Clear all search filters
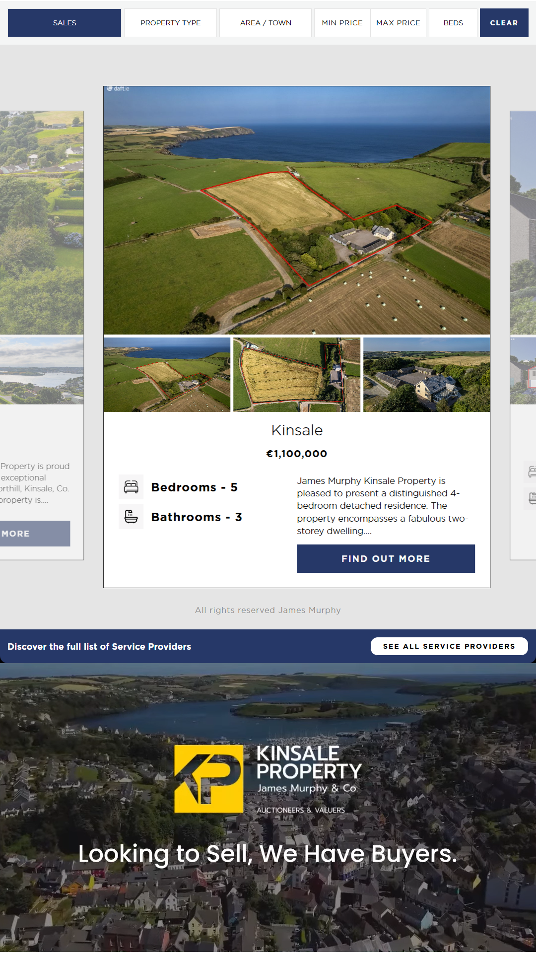The height and width of the screenshot is (953, 536). [504, 23]
